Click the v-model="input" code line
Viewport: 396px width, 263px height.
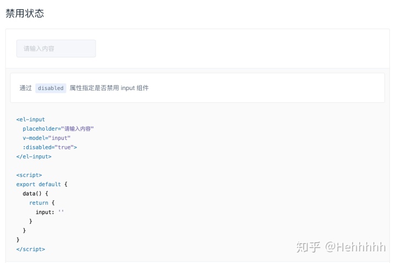[46, 138]
